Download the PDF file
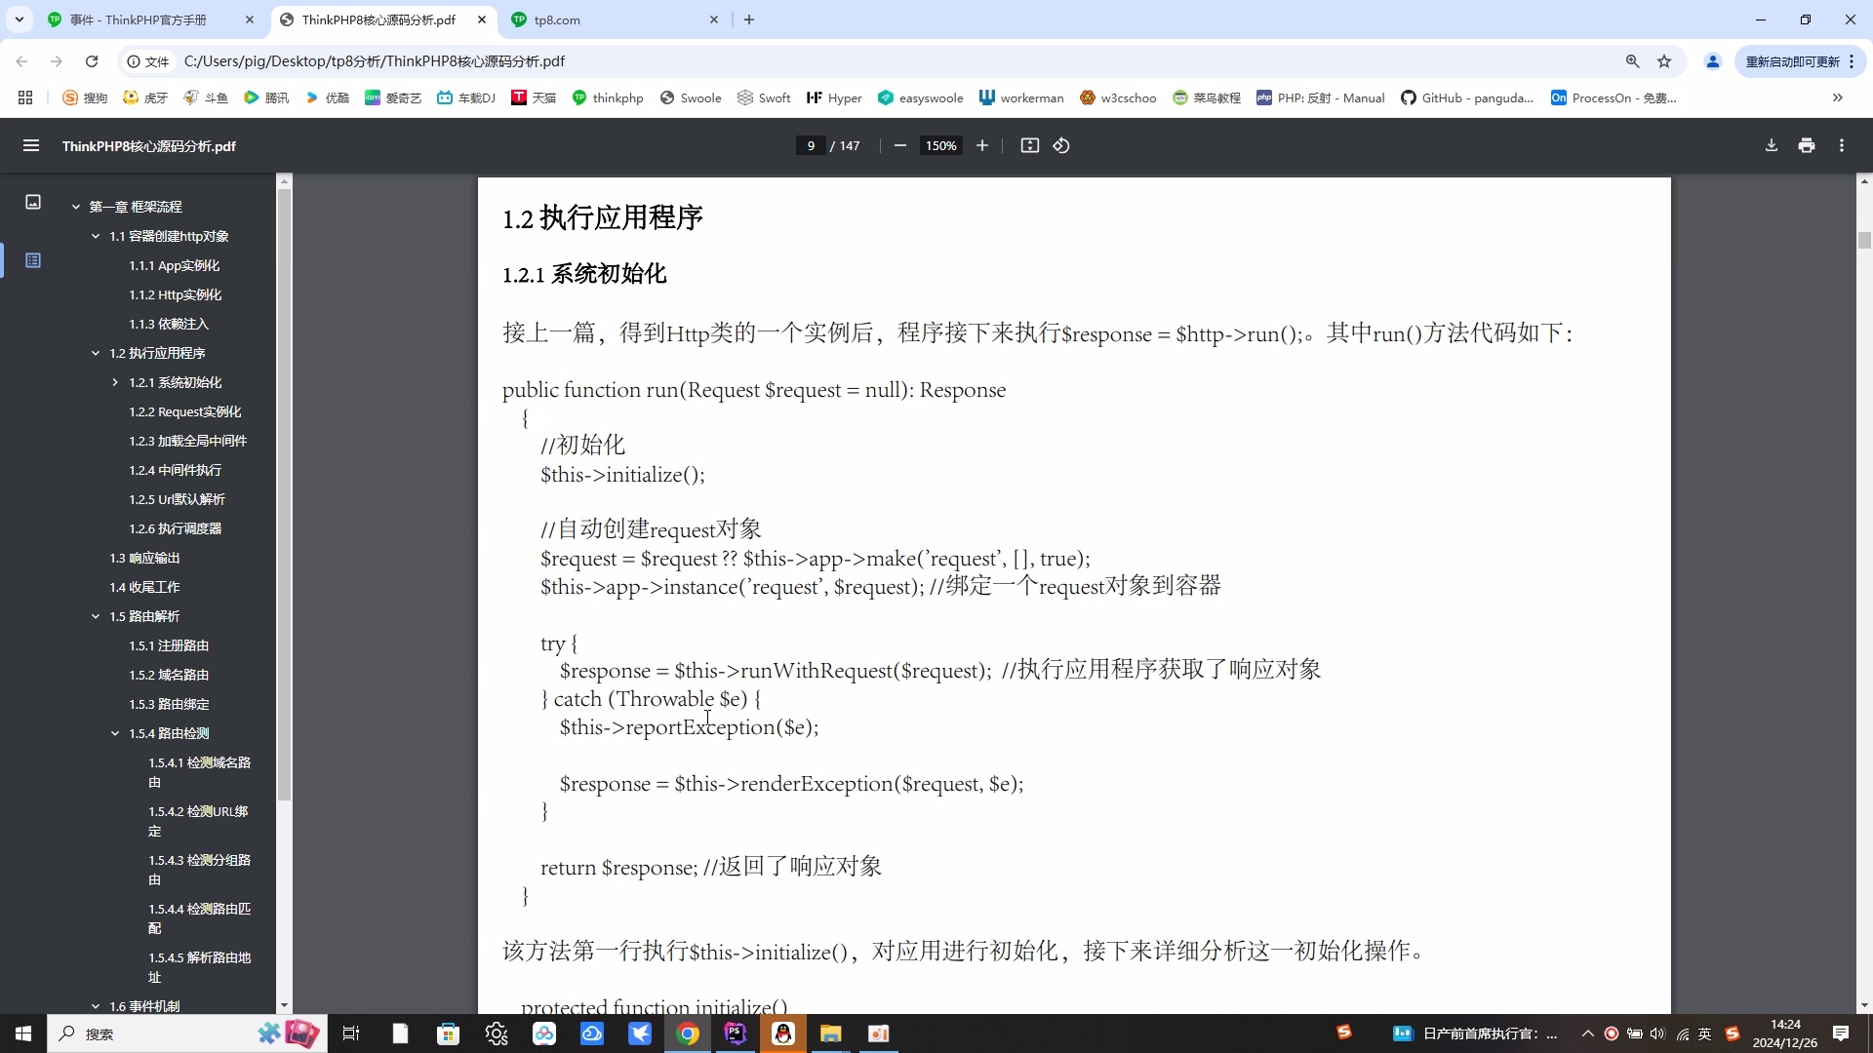 click(x=1772, y=145)
